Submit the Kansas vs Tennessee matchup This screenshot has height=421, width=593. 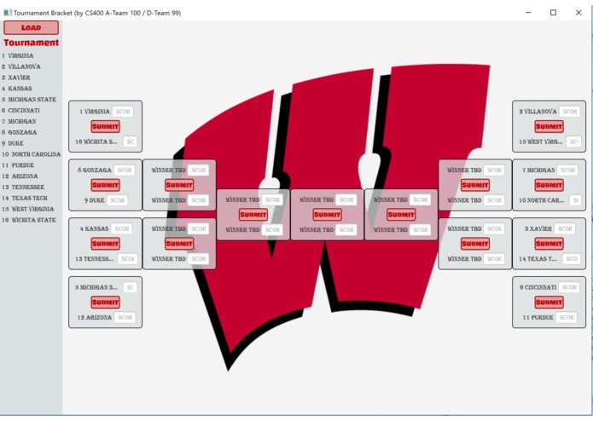coord(106,244)
